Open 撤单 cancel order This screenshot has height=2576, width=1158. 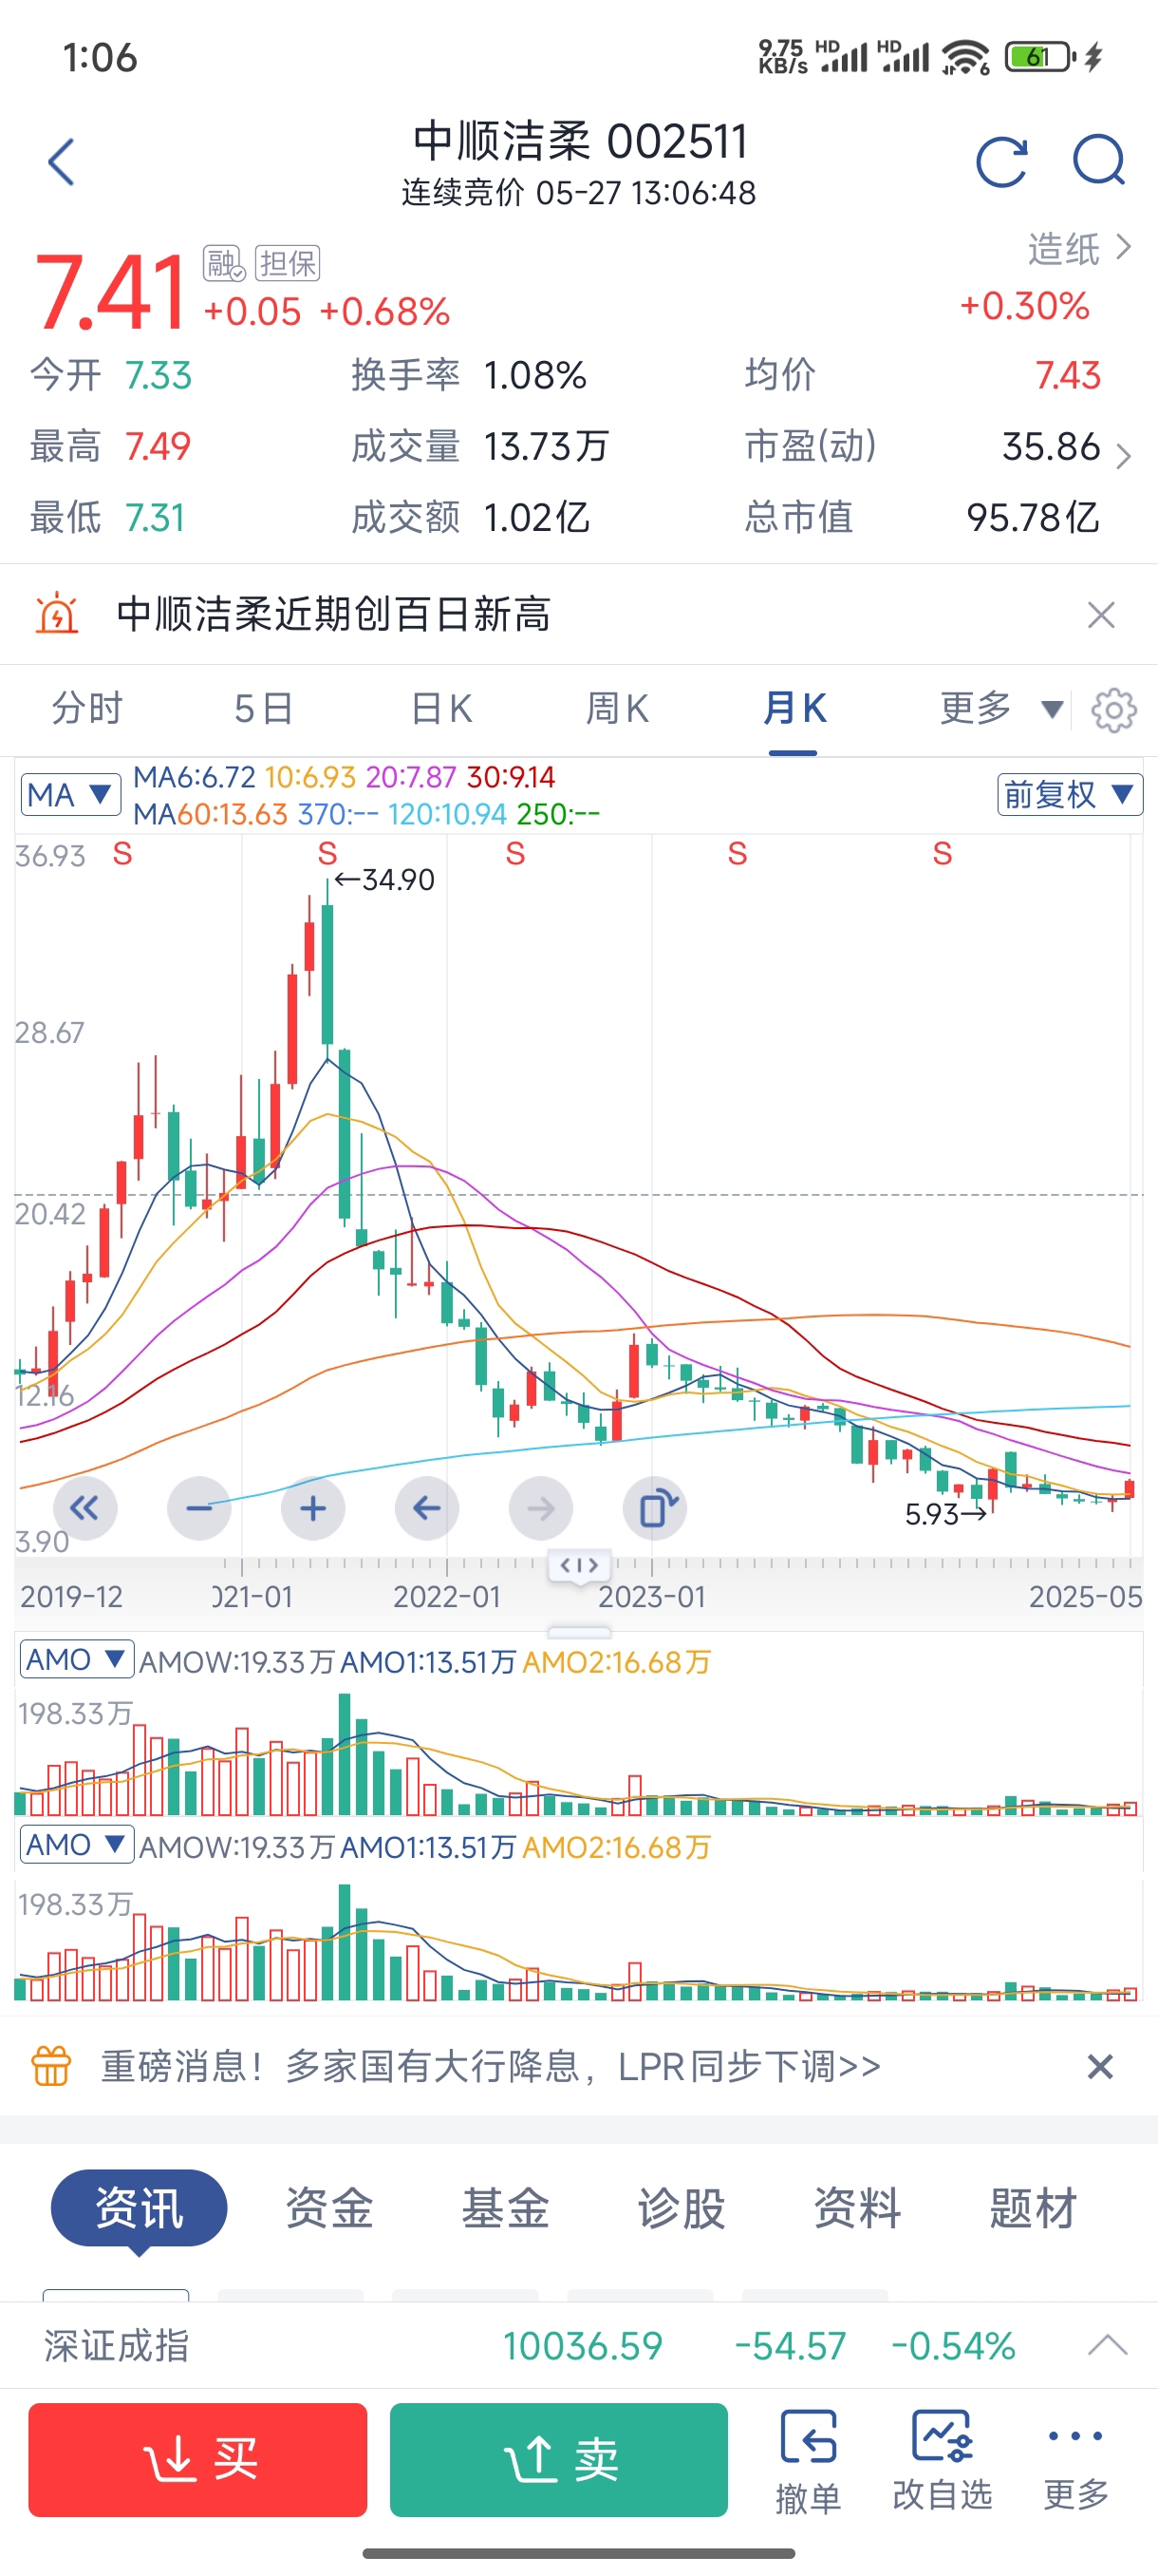pyautogui.click(x=808, y=2462)
